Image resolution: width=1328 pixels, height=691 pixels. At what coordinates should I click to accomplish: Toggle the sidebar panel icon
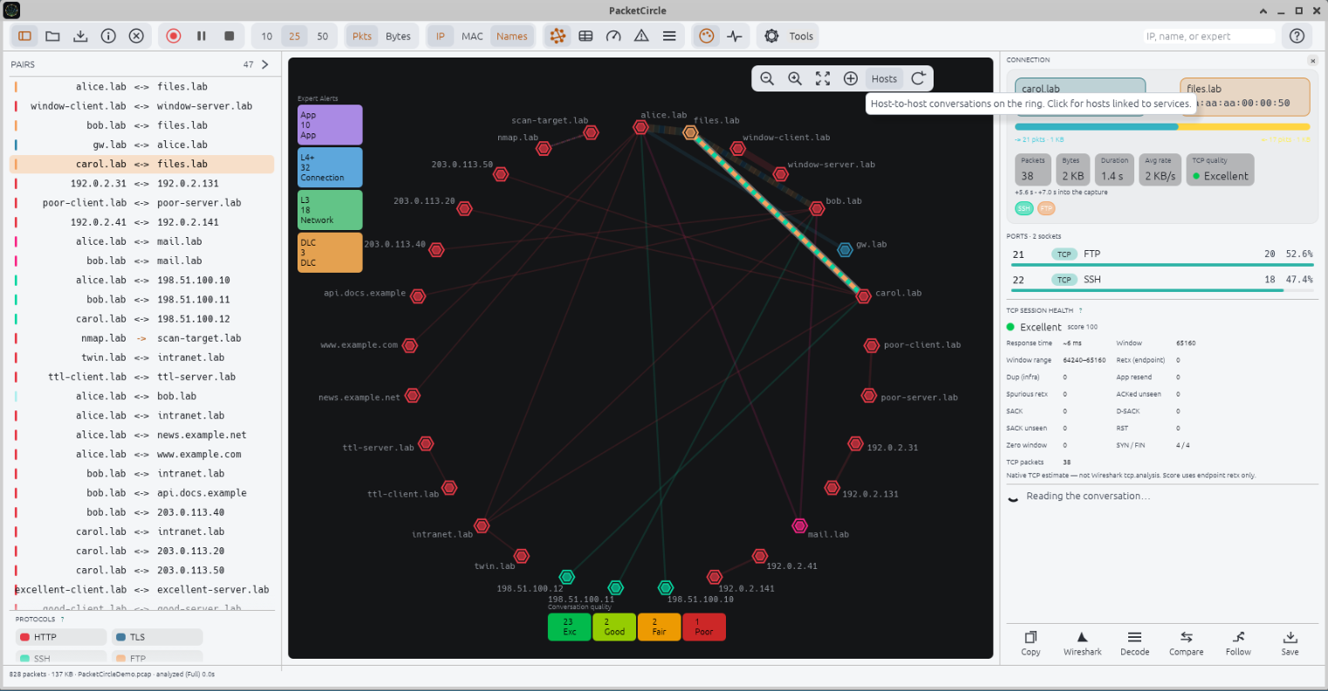(x=24, y=36)
